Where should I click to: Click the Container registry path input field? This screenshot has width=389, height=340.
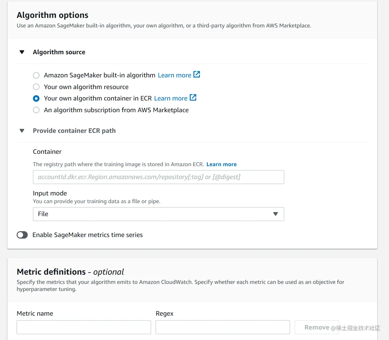158,177
